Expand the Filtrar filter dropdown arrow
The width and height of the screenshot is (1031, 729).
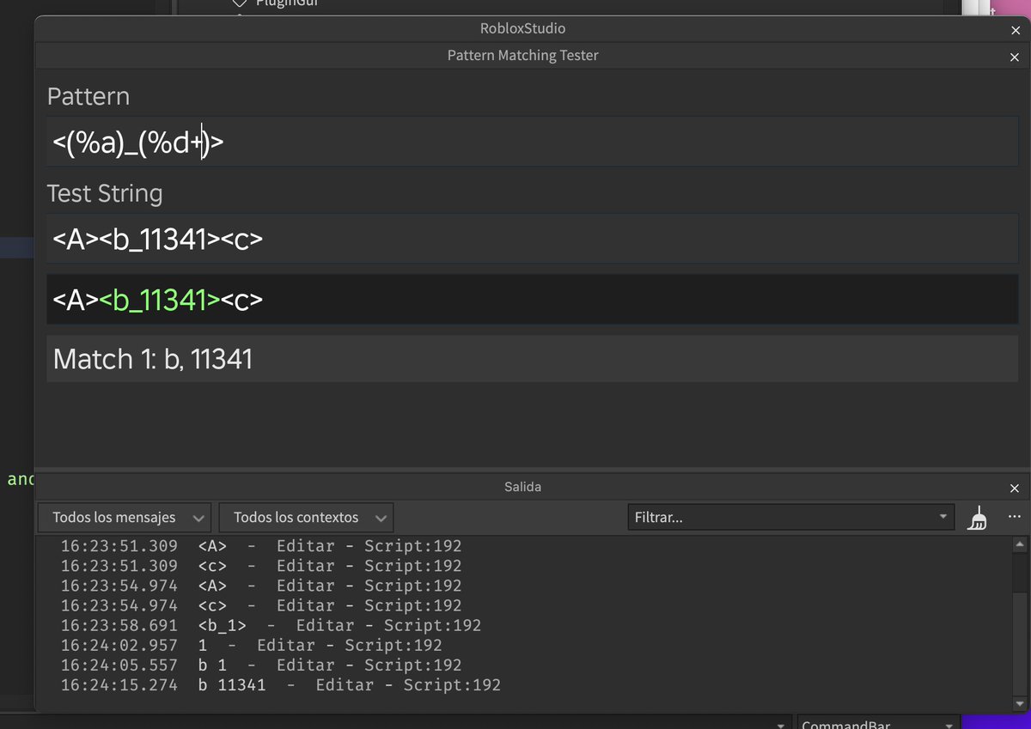943,518
